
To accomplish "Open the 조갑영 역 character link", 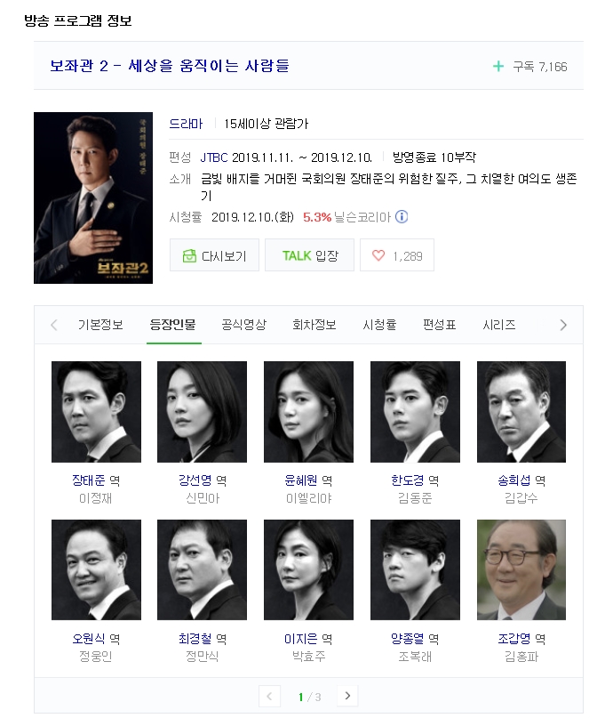I will coord(521,638).
